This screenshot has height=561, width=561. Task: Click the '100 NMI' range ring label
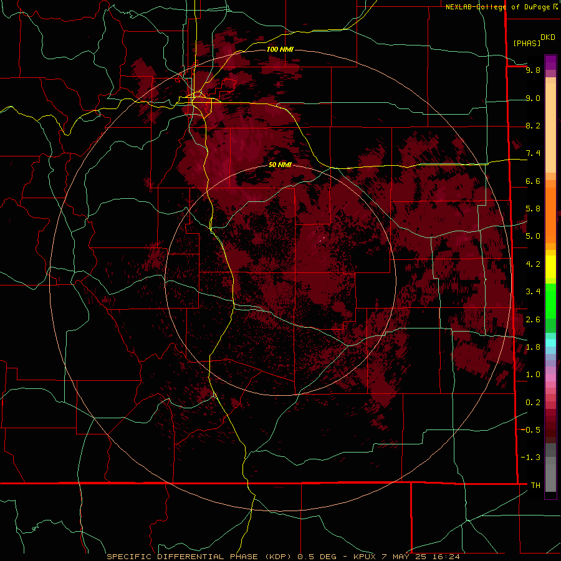click(x=280, y=49)
